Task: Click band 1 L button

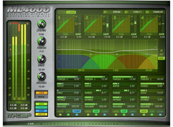Action: [x=76, y=19]
